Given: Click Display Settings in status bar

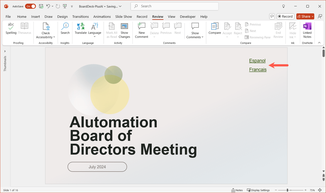Looking at the screenshot, I should [x=258, y=190].
